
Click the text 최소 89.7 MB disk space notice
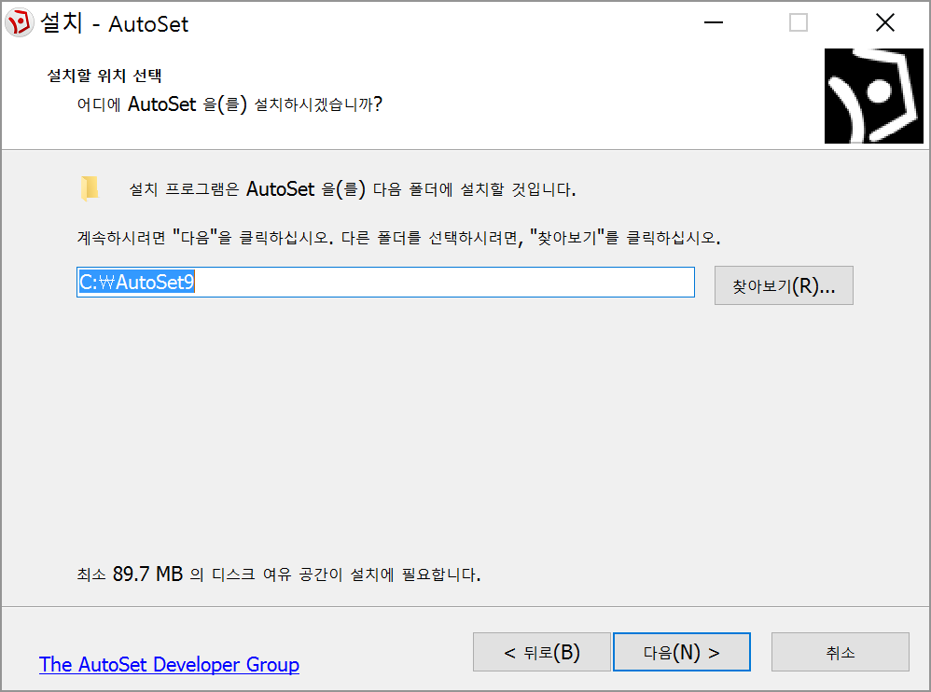(279, 574)
